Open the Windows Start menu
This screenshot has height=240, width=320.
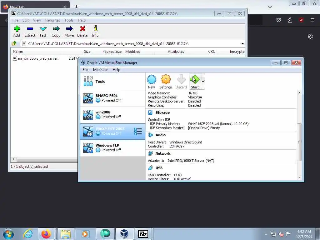8,234
